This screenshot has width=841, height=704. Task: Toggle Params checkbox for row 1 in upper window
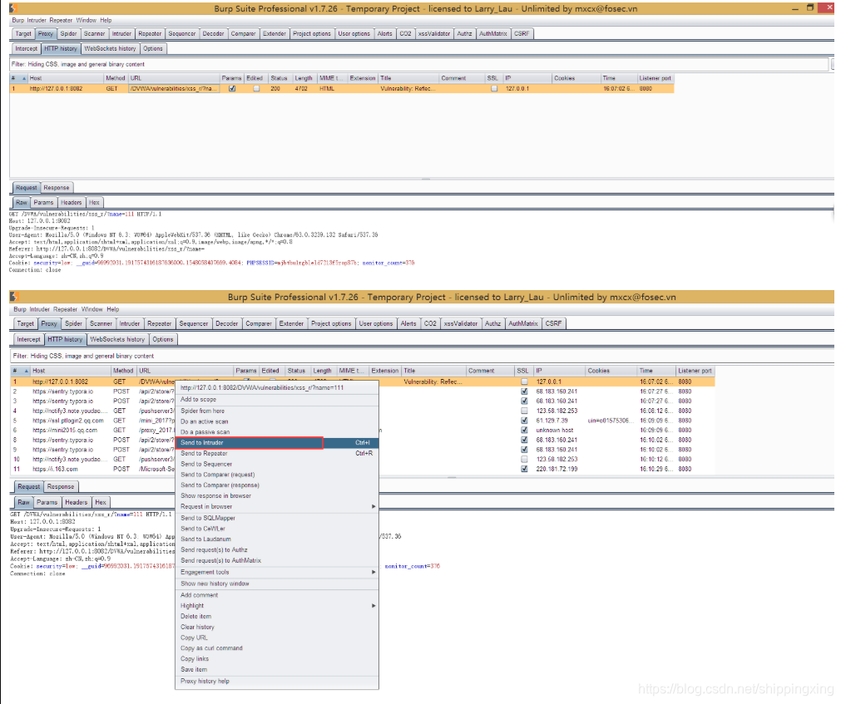232,88
